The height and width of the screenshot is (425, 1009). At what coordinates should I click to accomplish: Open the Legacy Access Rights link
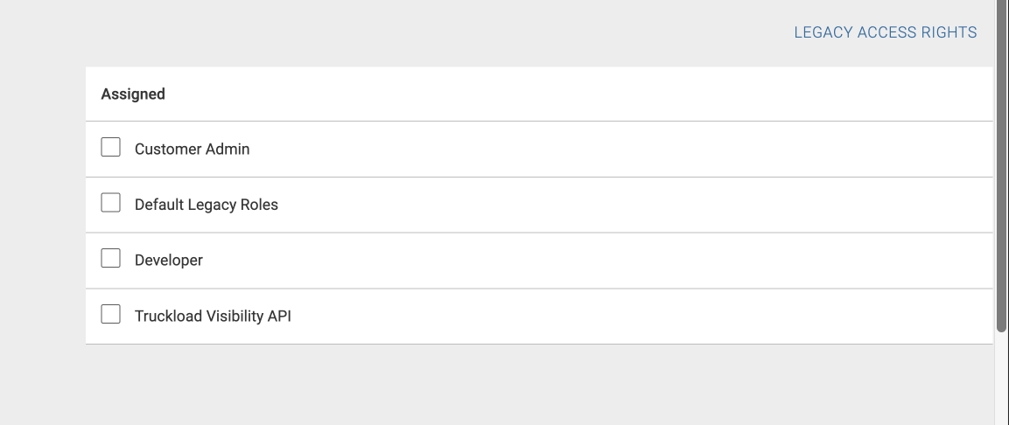tap(885, 32)
